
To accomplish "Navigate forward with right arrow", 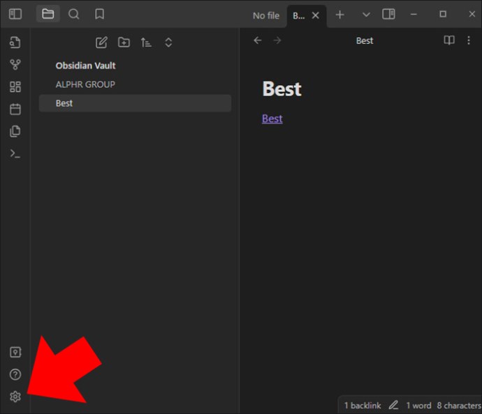I will (277, 40).
